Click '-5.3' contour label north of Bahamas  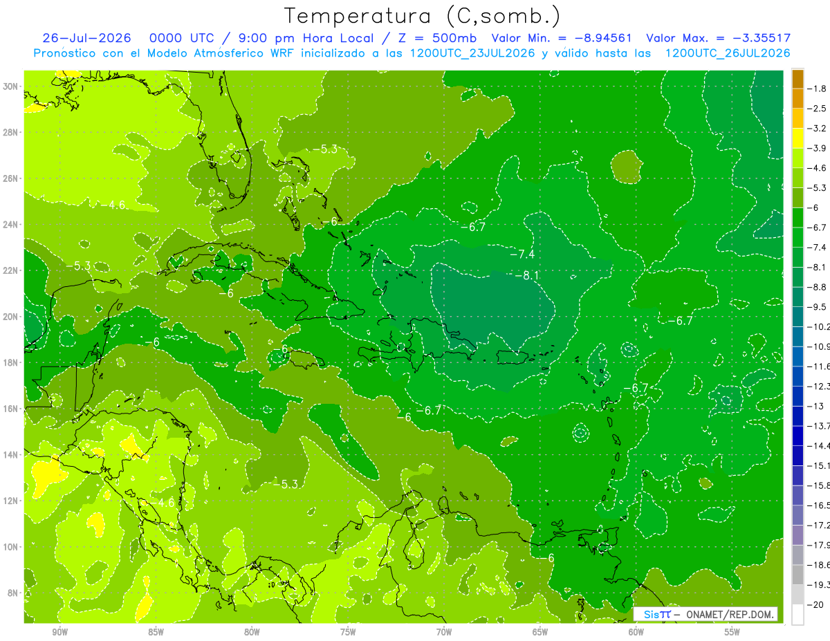pyautogui.click(x=324, y=149)
